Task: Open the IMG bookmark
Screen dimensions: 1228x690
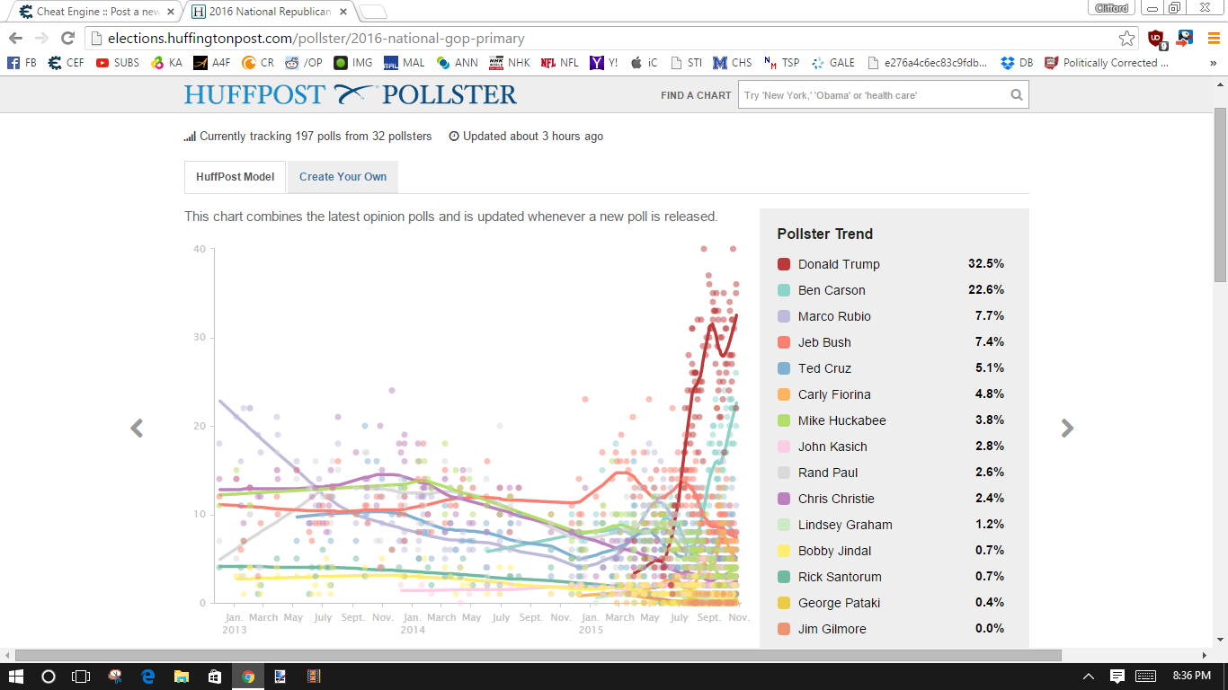Action: coord(353,63)
